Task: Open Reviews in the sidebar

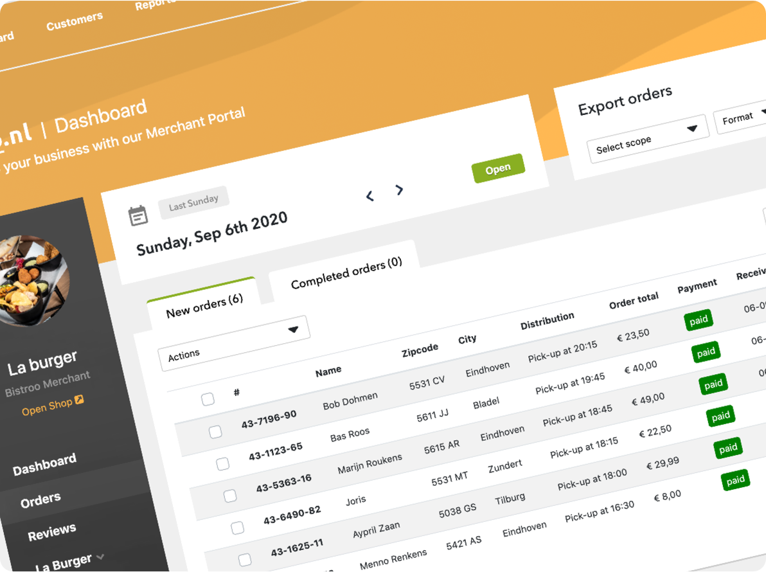Action: [x=52, y=532]
